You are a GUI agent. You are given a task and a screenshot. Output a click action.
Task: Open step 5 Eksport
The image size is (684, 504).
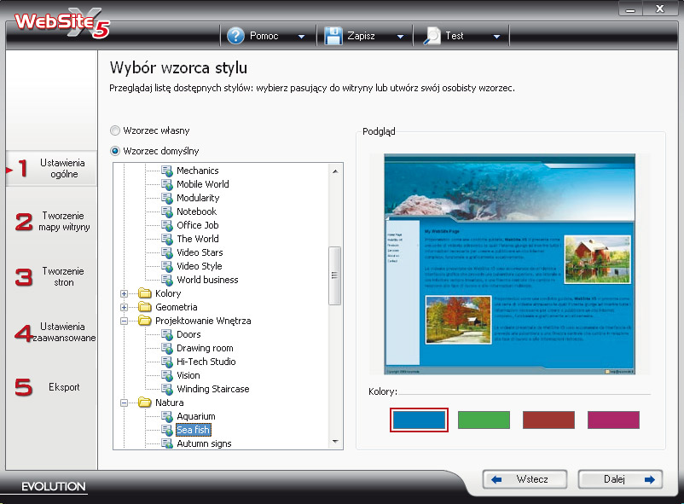click(x=51, y=387)
